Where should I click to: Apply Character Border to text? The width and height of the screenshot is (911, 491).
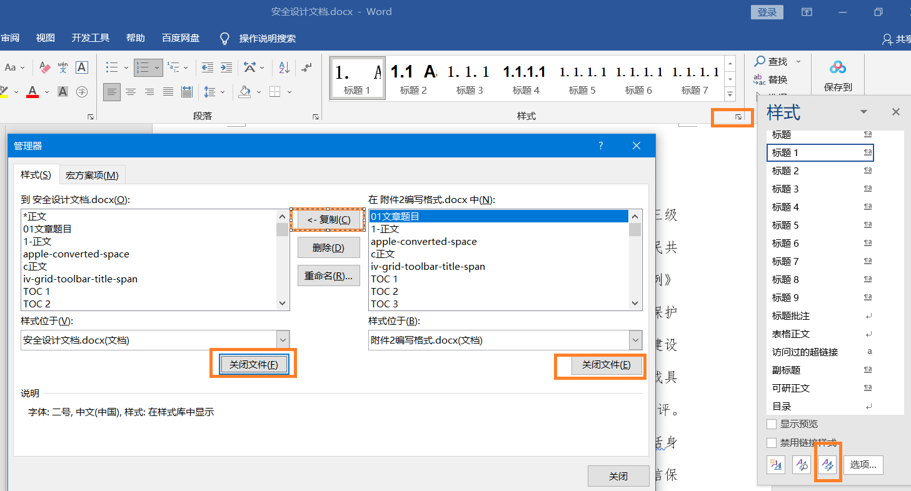[82, 67]
